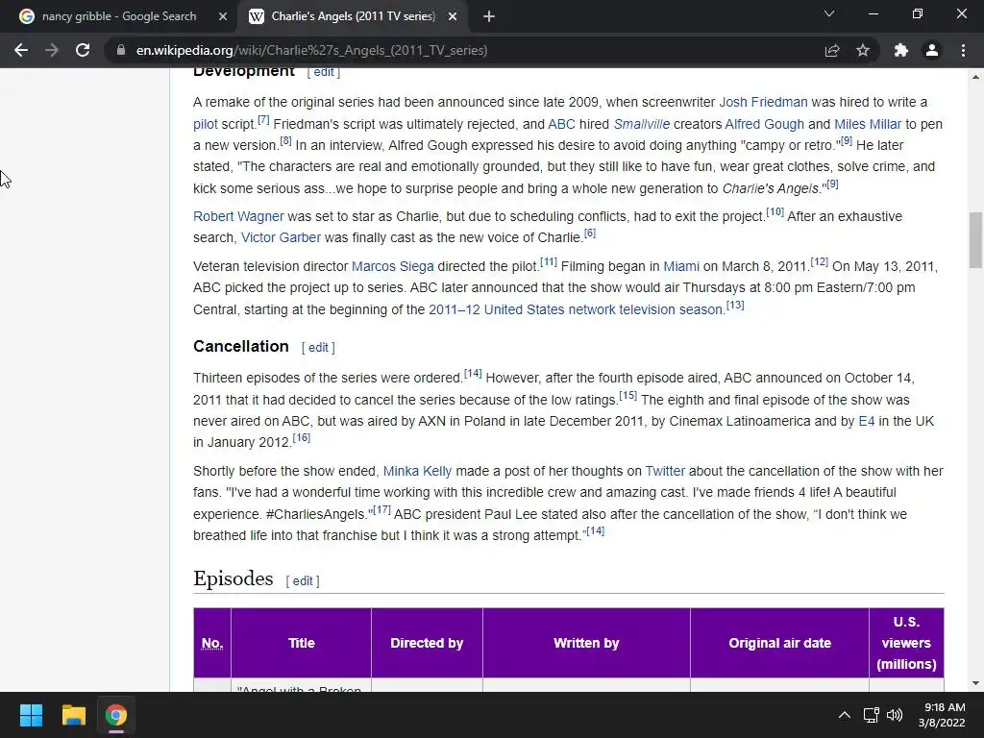Open Chrome's three-dot menu

(x=963, y=50)
